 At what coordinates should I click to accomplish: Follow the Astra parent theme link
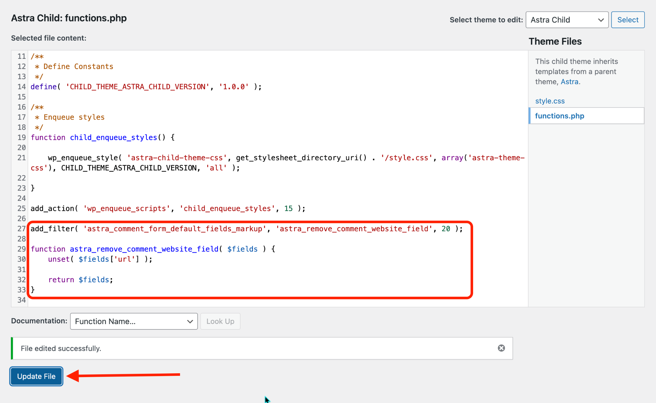pos(570,82)
